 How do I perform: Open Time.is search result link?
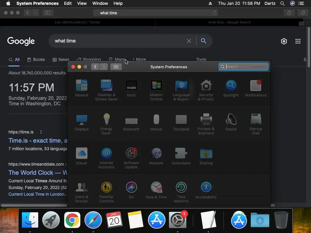38,140
